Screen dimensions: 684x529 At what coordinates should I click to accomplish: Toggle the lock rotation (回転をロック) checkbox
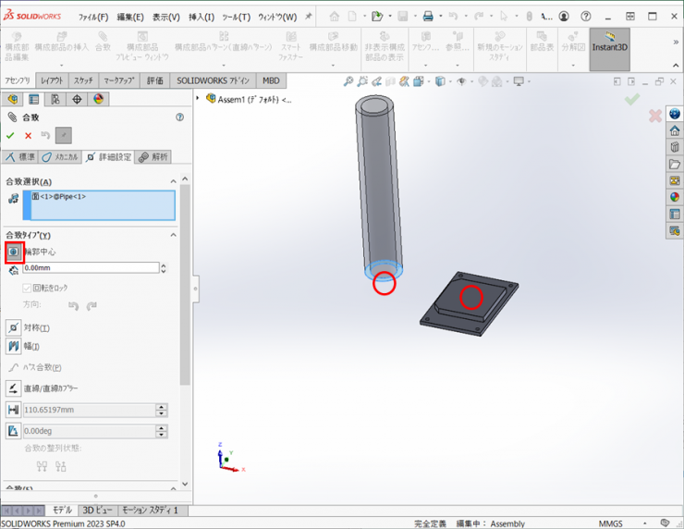[x=27, y=289]
